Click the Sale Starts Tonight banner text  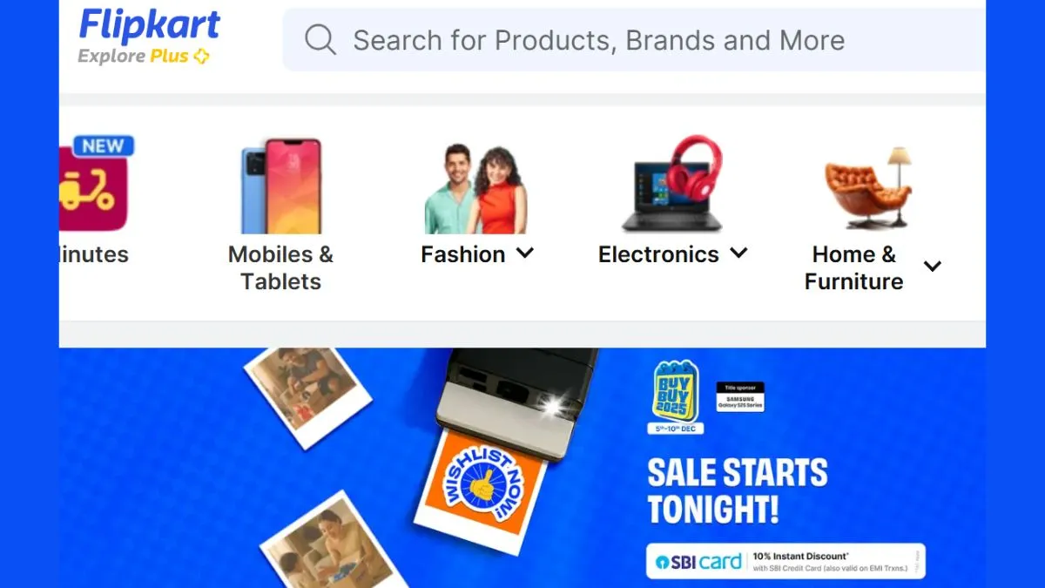[x=738, y=490]
